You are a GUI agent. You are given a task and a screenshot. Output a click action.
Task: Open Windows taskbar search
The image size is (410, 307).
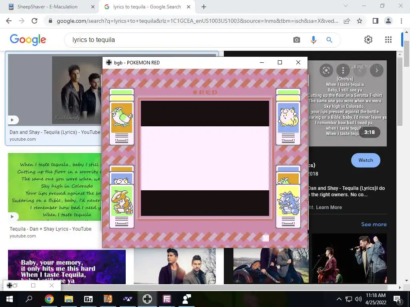(x=29, y=299)
